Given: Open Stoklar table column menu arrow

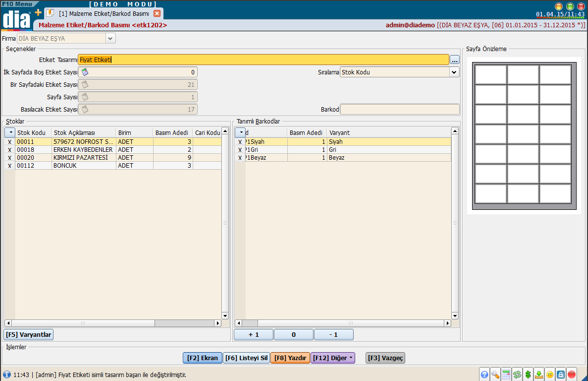Looking at the screenshot, I should pyautogui.click(x=10, y=132).
